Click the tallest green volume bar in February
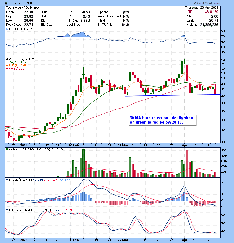The width and height of the screenshot is (234, 243). coord(83,163)
